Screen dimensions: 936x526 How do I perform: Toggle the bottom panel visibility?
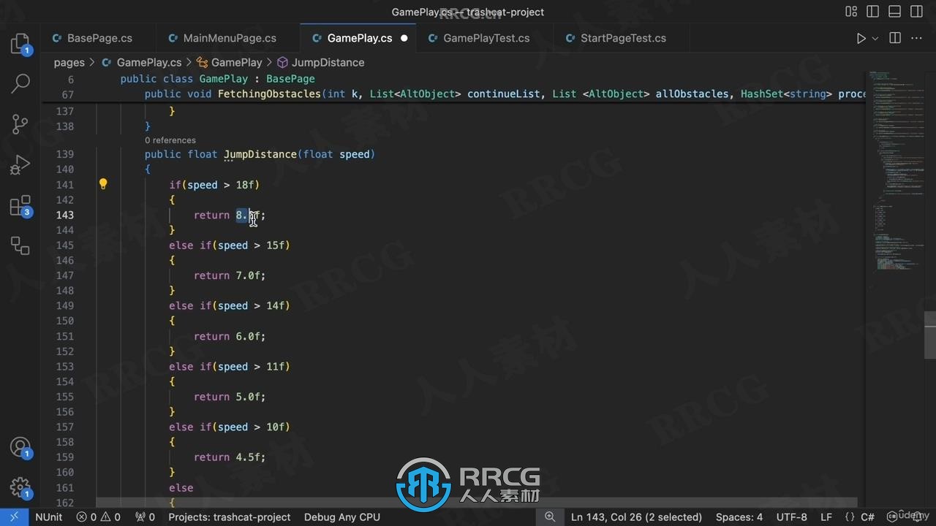(x=895, y=12)
